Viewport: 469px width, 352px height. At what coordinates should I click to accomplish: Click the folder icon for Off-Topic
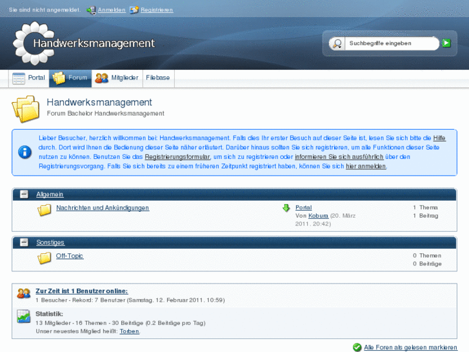(45, 258)
